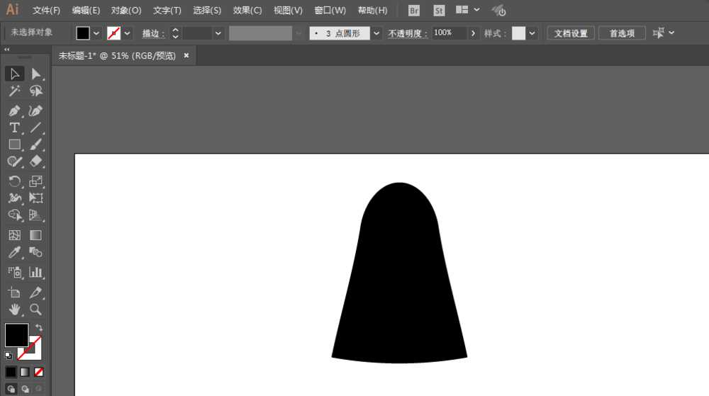Open Adobe Bridge with Br icon
Screen dimensions: 709x396
point(414,11)
